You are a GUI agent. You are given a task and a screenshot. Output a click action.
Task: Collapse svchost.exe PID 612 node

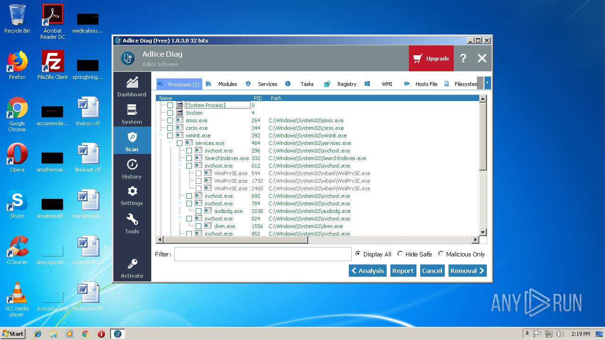(x=180, y=166)
